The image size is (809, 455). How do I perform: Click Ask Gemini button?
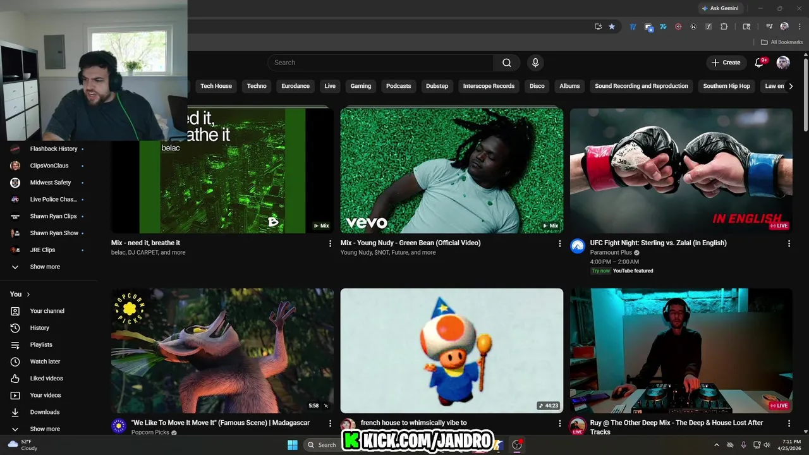(x=720, y=8)
